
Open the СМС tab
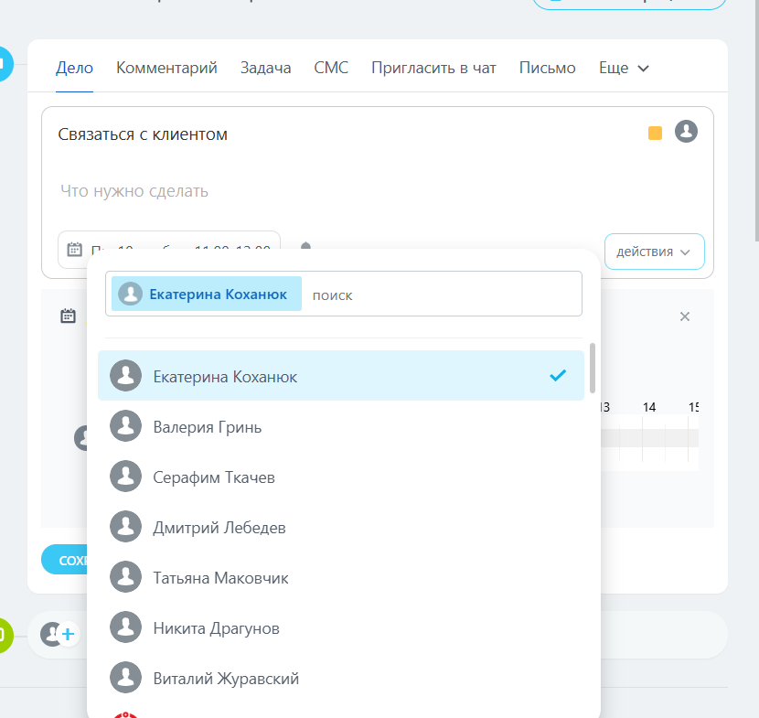coord(331,68)
